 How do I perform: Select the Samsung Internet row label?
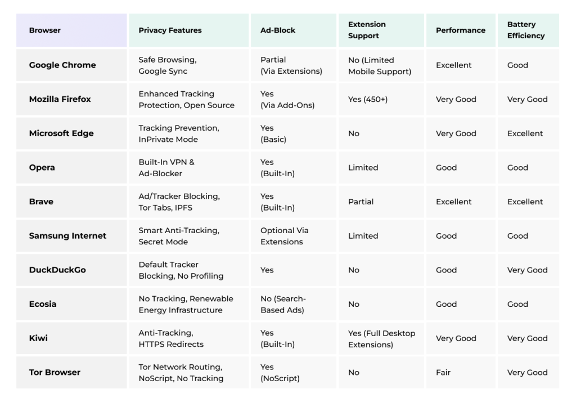coord(67,236)
